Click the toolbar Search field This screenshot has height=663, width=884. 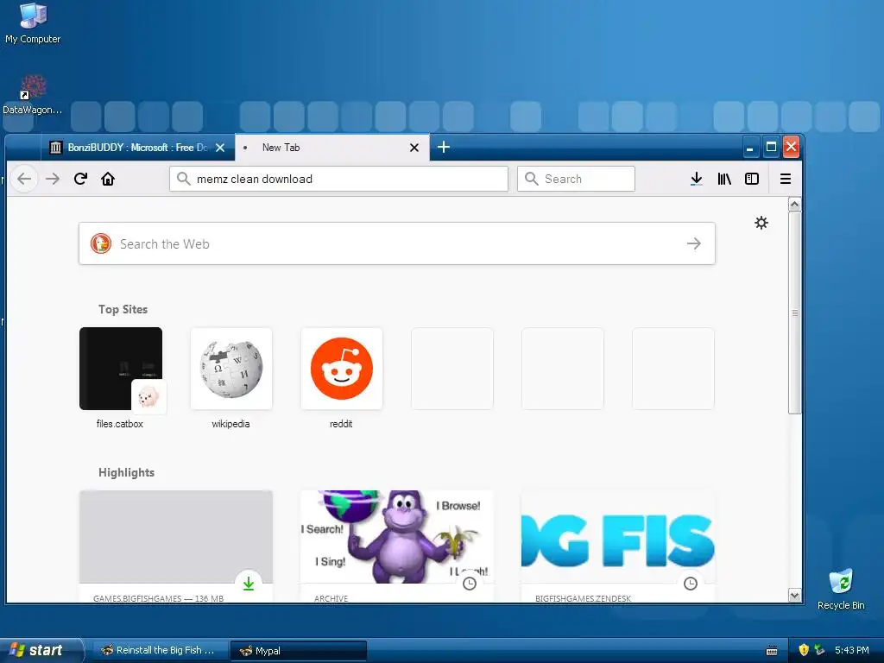[x=576, y=179]
